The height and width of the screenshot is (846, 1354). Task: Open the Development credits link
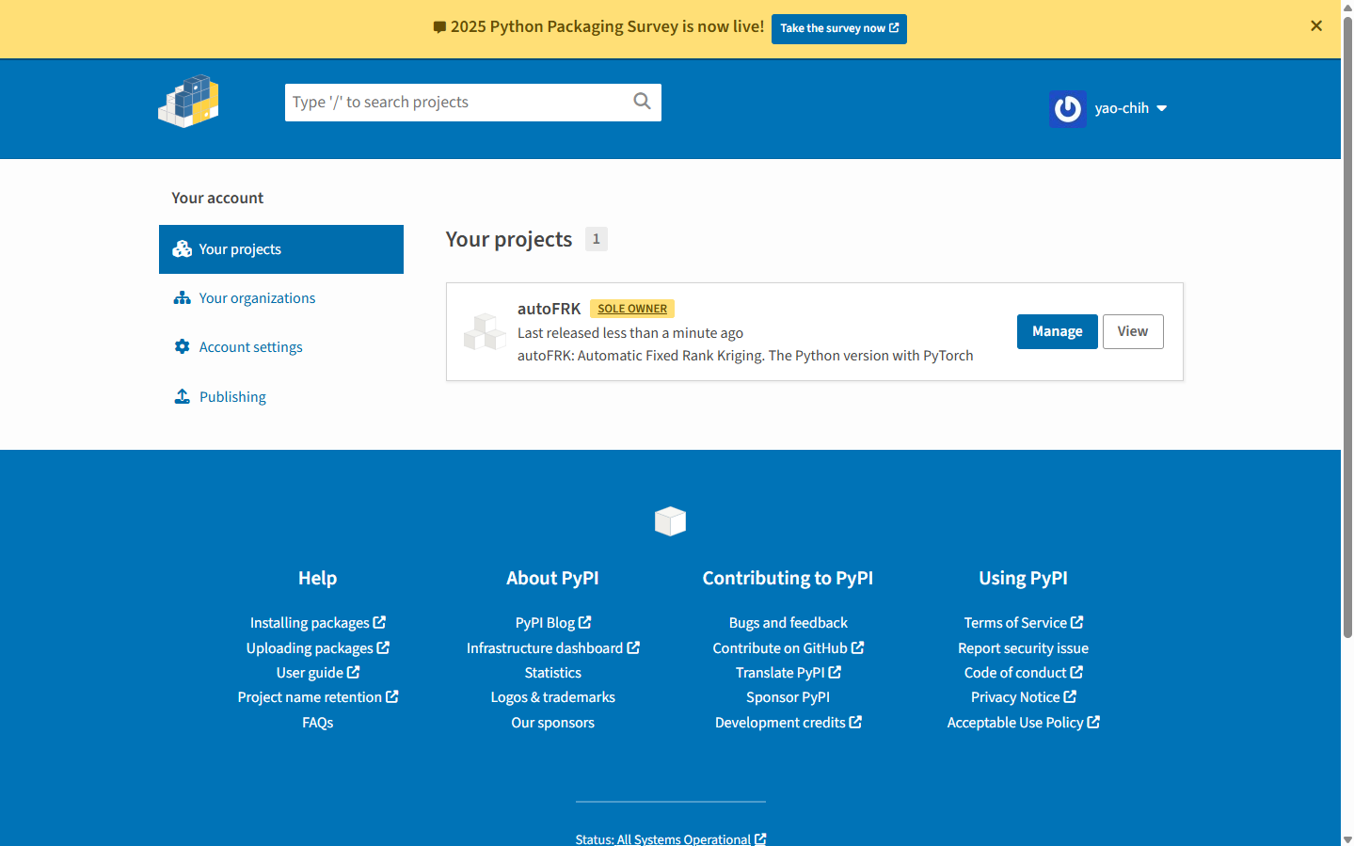pos(789,723)
